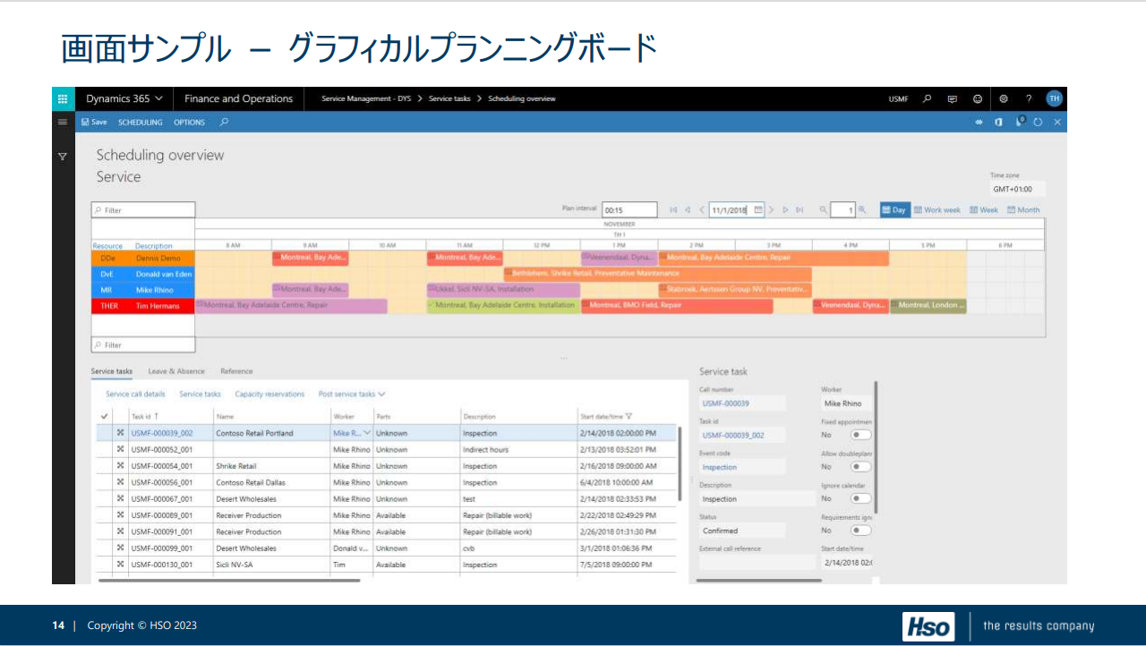Select row checkbox for USMF-000099_001
The image size is (1146, 646).
pos(105,548)
